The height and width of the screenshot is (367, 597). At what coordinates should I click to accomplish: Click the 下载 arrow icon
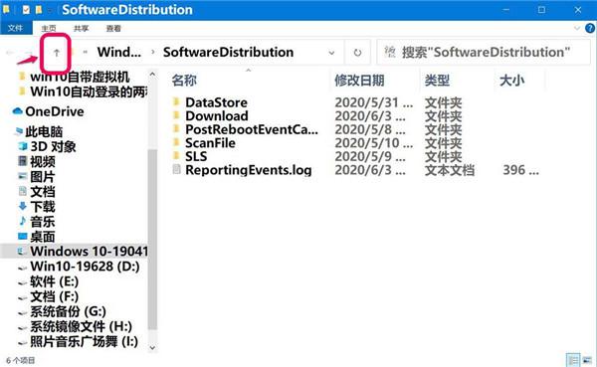click(23, 206)
